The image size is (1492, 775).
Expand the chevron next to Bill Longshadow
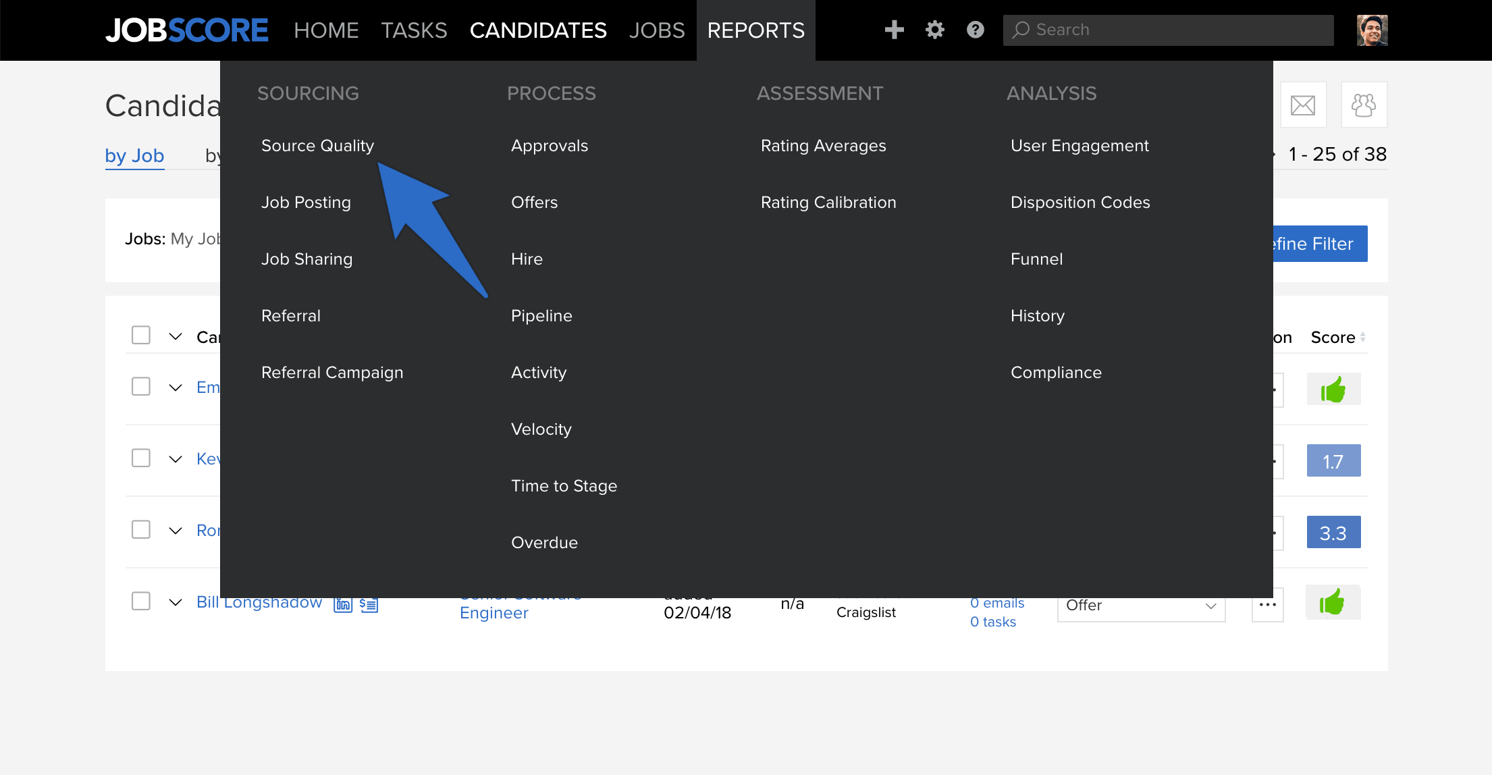click(176, 603)
